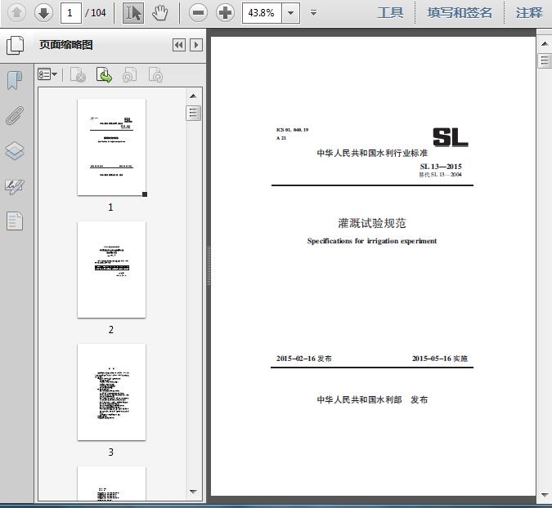Click the rotate counterclockwise pages icon
This screenshot has height=508, width=552.
(130, 74)
